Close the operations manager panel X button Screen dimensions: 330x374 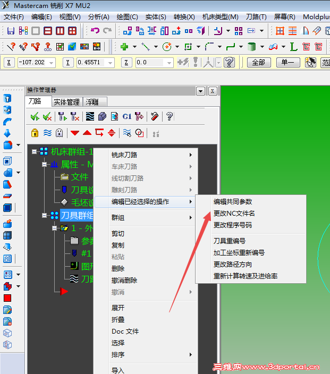(213, 91)
